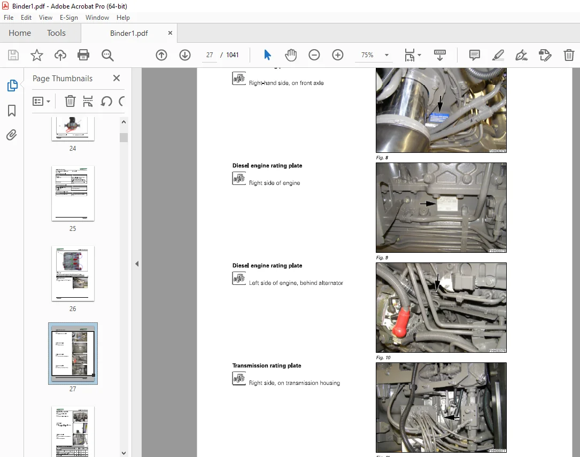
Task: Expand the page fit options dropdown arrow
Action: [x=420, y=55]
